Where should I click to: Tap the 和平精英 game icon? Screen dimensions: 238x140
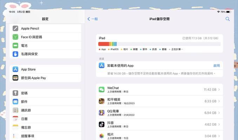[x=101, y=101]
